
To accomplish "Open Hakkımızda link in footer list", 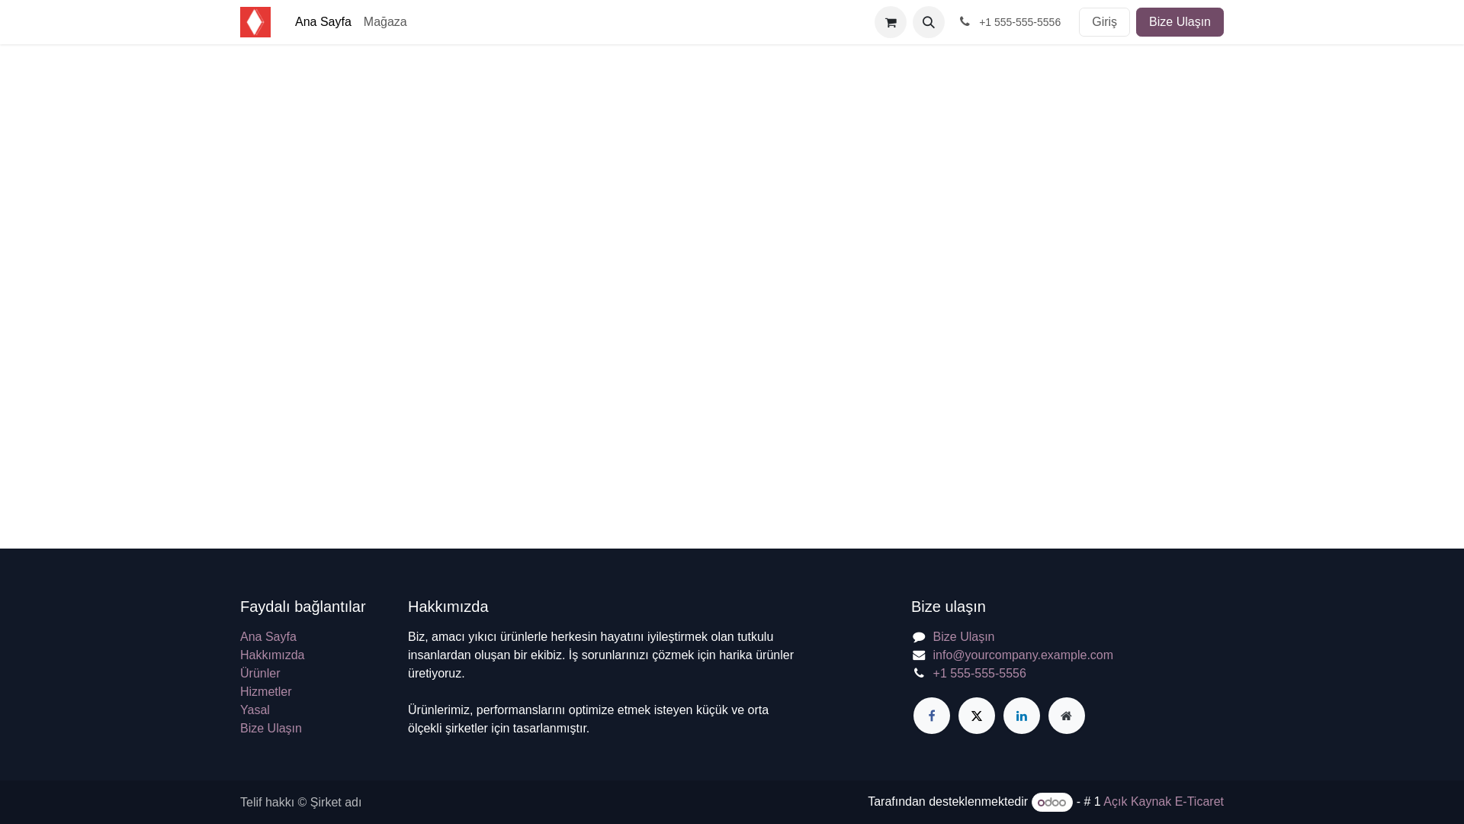I will pyautogui.click(x=272, y=655).
